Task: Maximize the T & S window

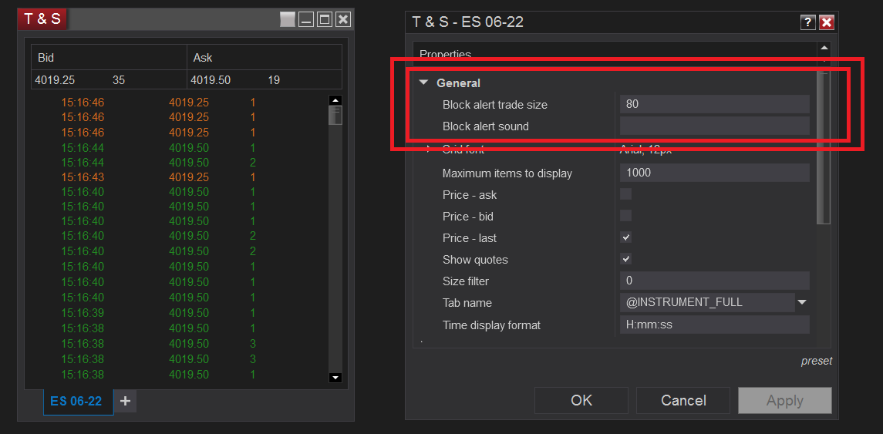Action: point(325,20)
